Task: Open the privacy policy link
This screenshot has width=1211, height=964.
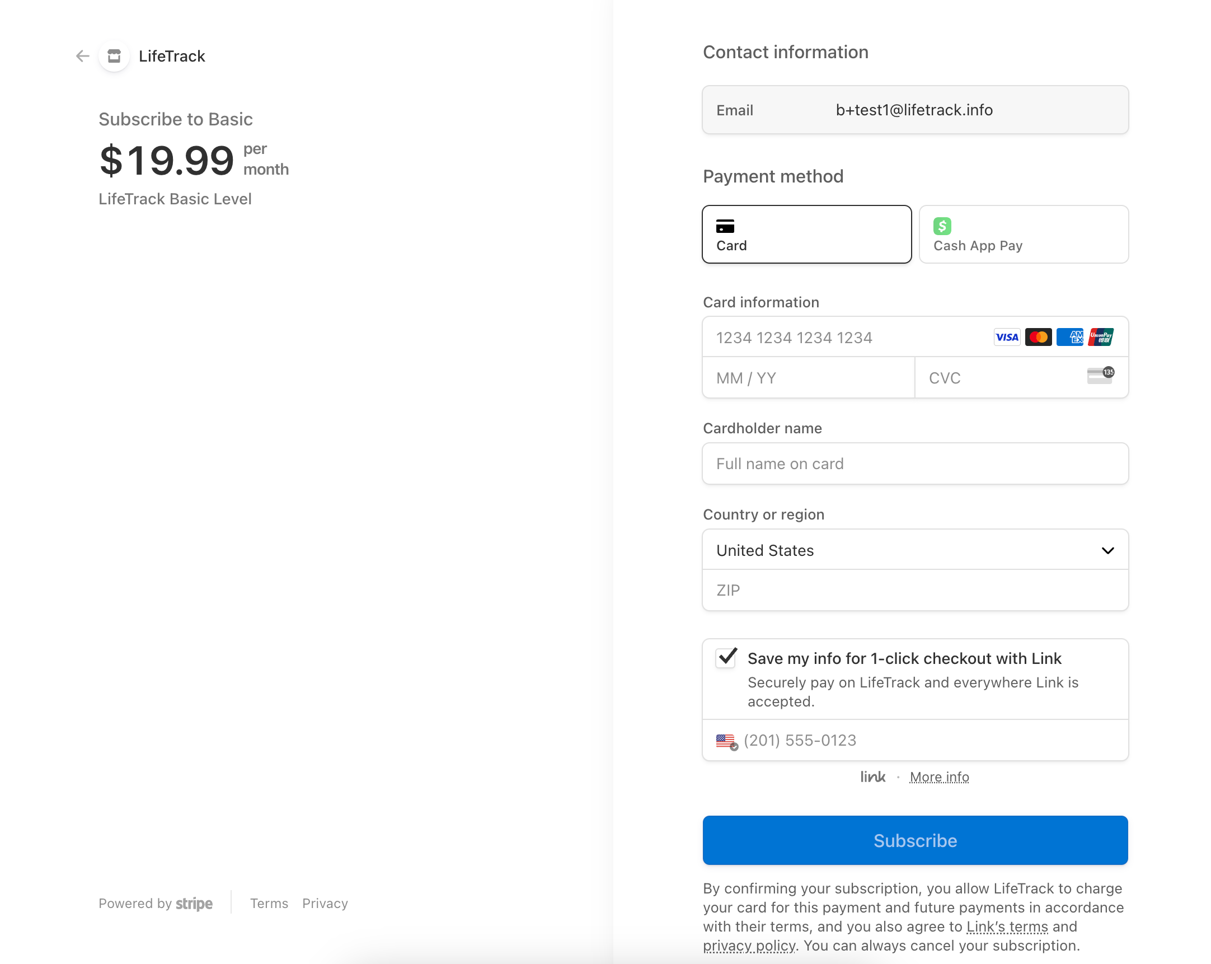Action: (749, 946)
